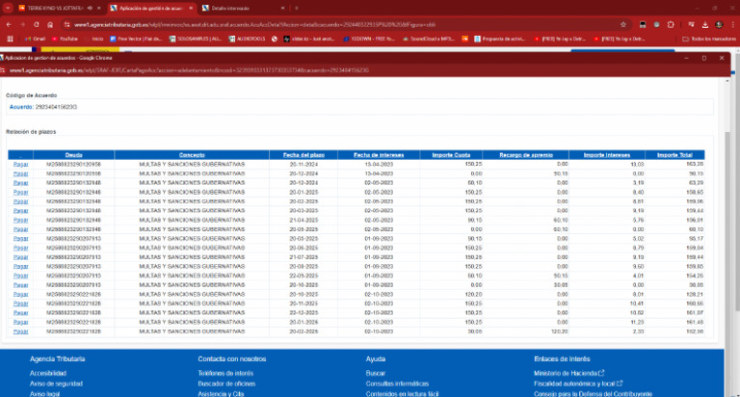Click external link icon beside Ministerio de Hacienda

click(602, 372)
